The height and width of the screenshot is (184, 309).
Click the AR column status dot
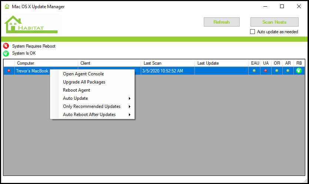tap(288, 71)
